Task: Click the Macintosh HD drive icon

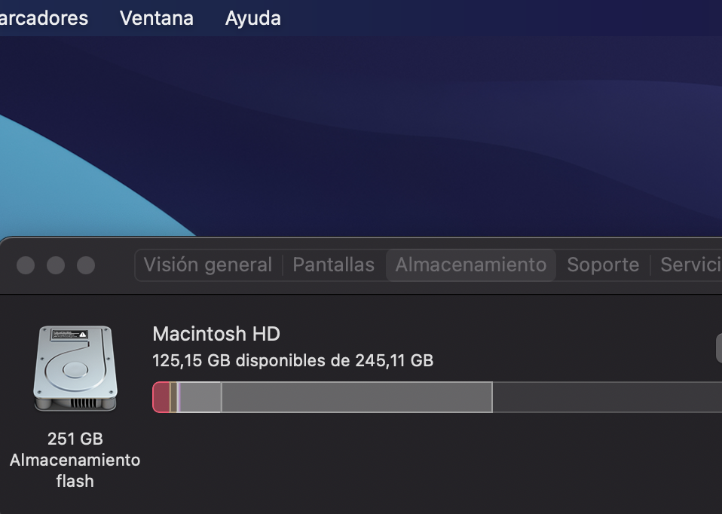Action: (75, 369)
